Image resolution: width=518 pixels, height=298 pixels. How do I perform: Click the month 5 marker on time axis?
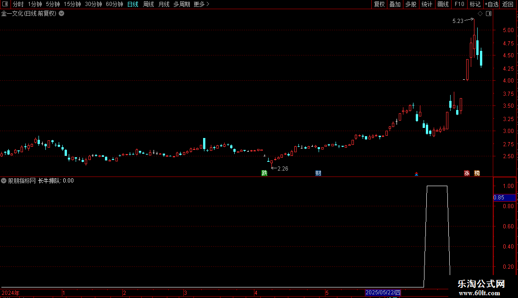pos(327,292)
